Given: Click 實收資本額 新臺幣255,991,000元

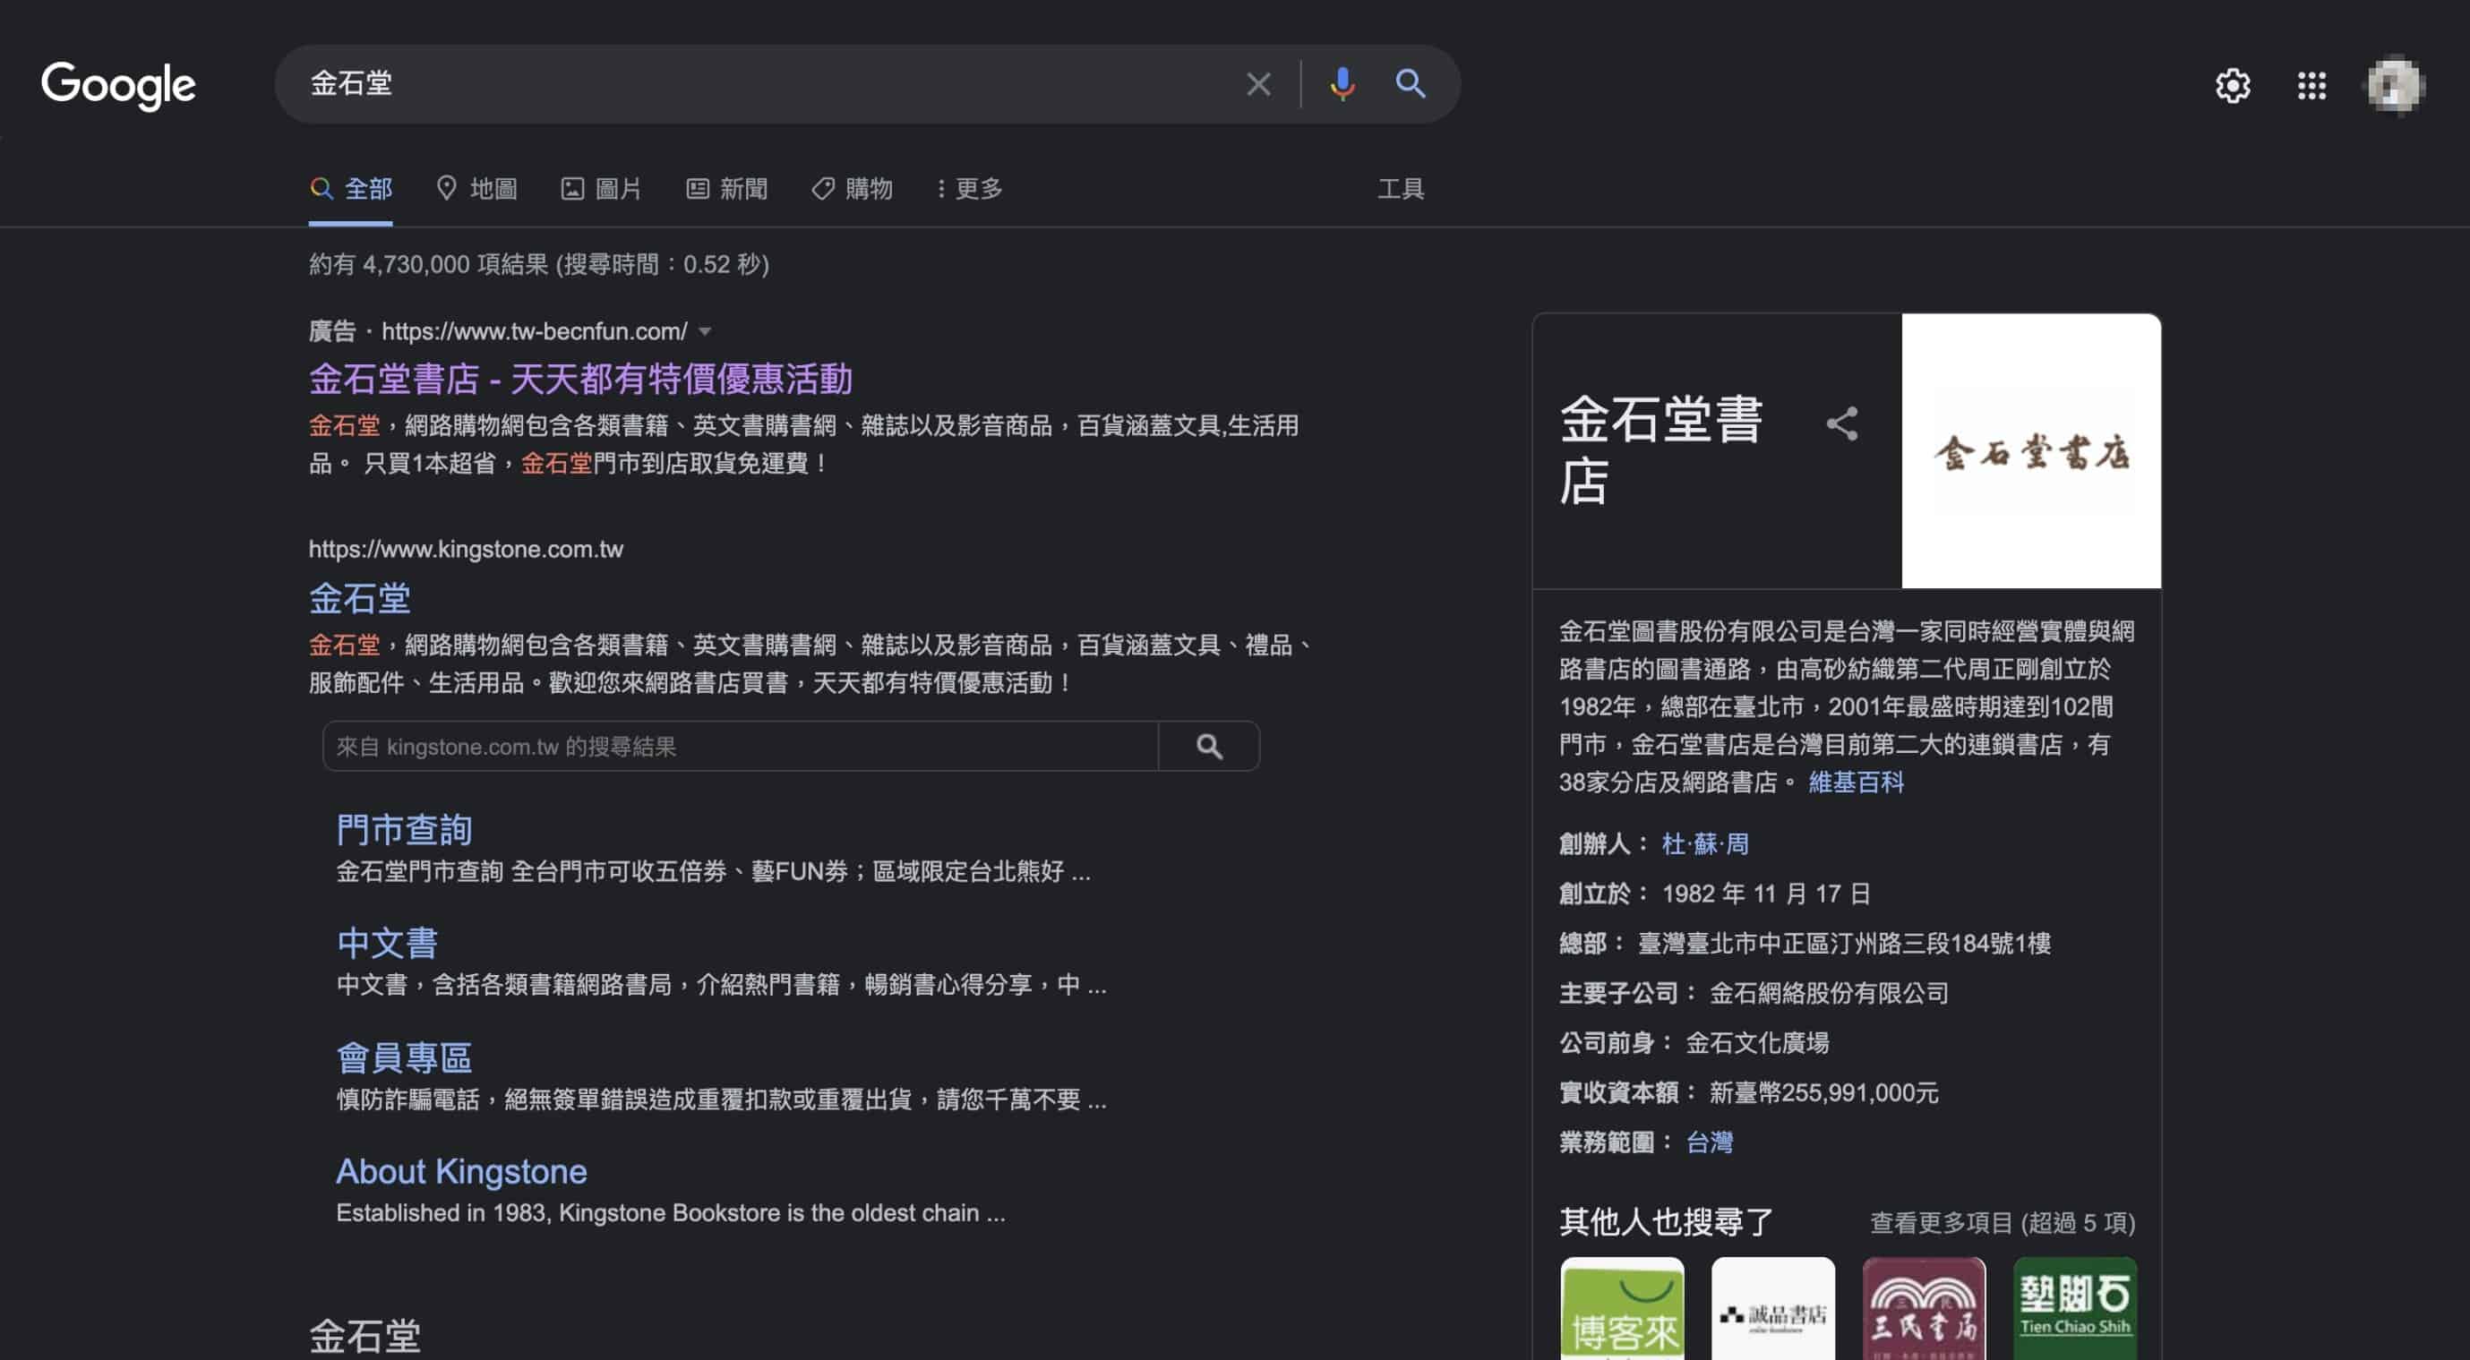Looking at the screenshot, I should 1823,1092.
